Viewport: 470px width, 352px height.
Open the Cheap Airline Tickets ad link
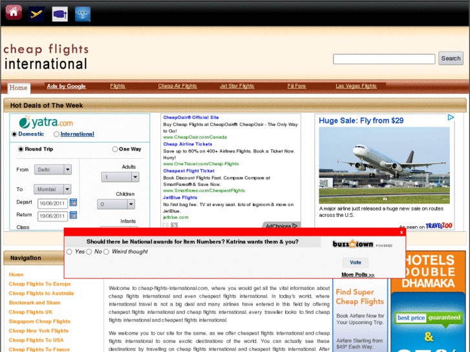[187, 144]
